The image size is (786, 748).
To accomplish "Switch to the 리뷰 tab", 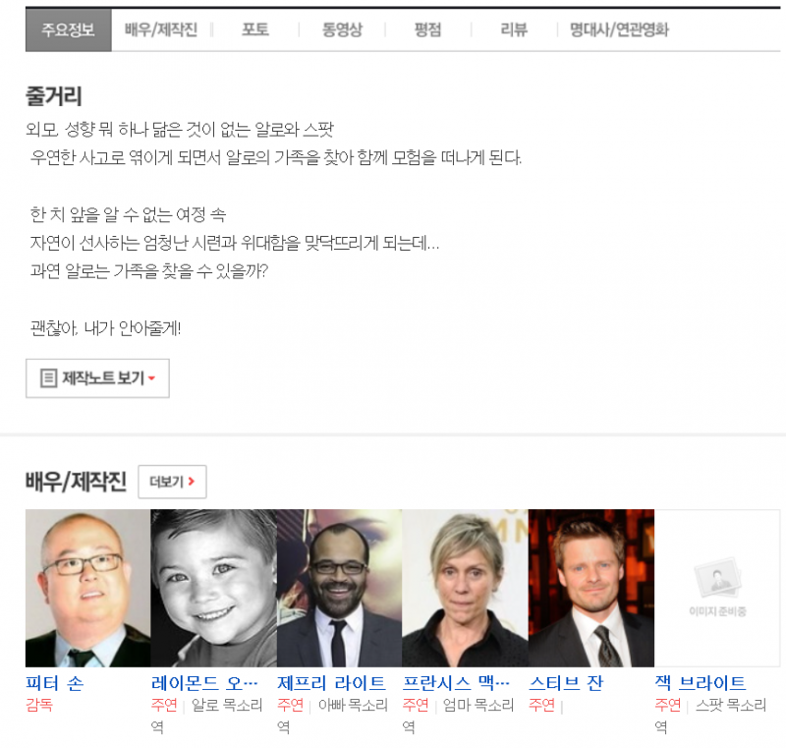I will [513, 29].
